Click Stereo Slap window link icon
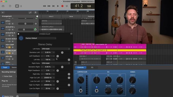173x97 pixels. pos(71,34)
